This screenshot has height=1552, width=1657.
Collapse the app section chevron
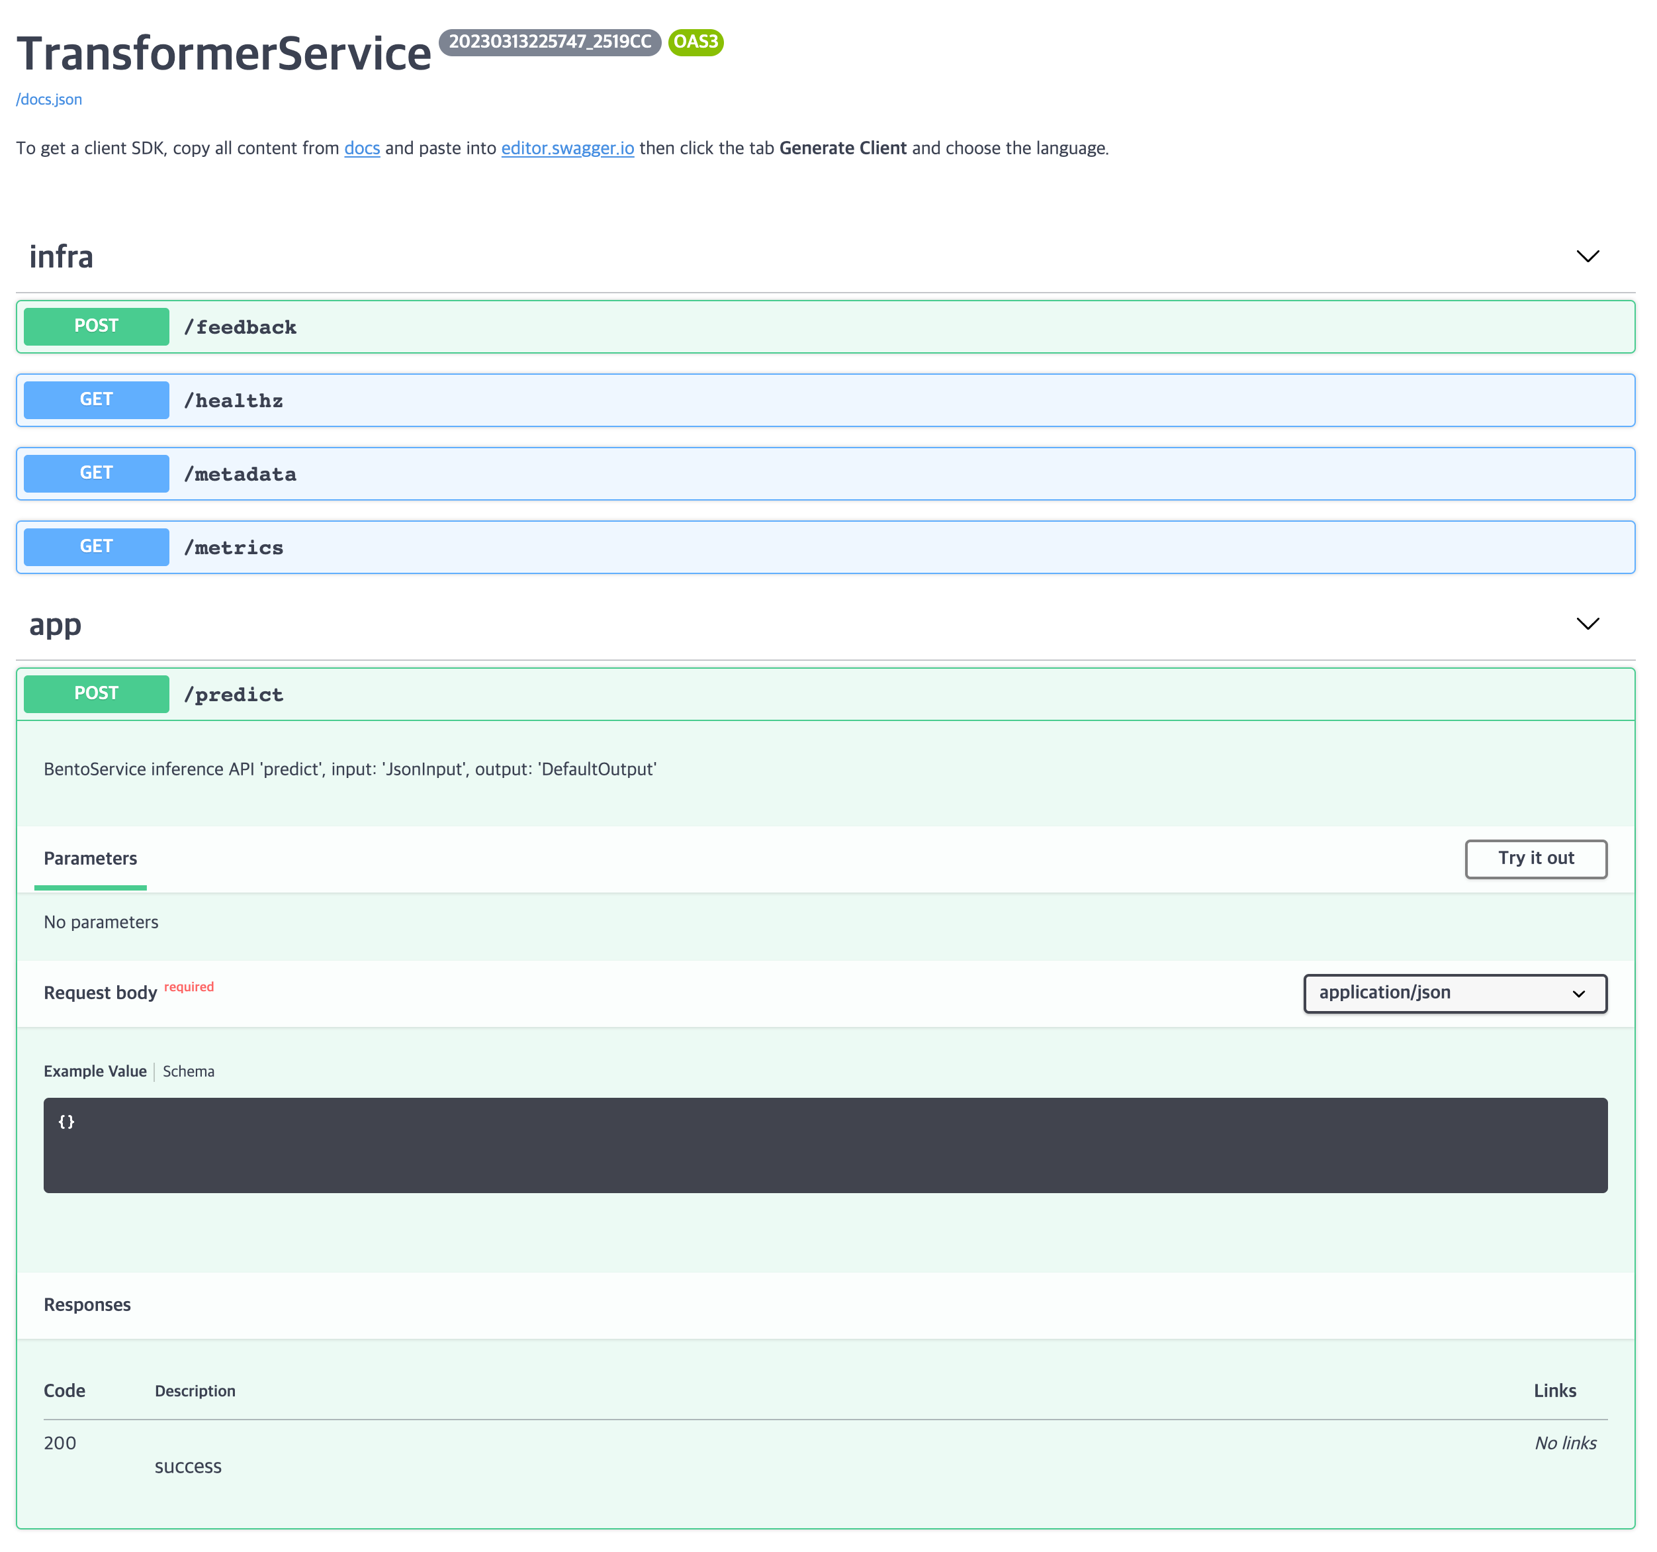1588,624
